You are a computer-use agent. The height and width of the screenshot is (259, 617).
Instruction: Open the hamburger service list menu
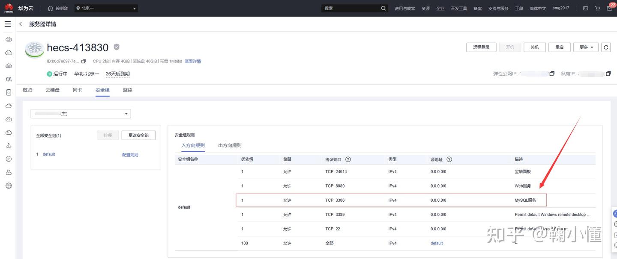(x=8, y=24)
